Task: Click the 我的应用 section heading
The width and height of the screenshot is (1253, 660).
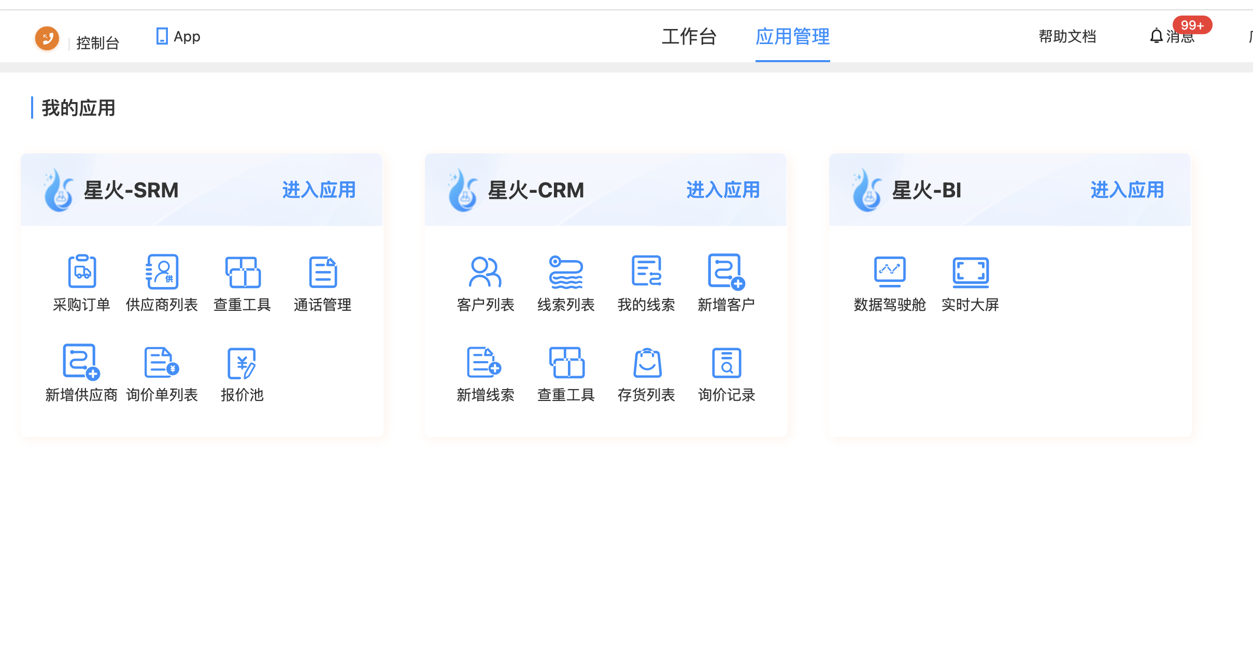Action: click(78, 108)
